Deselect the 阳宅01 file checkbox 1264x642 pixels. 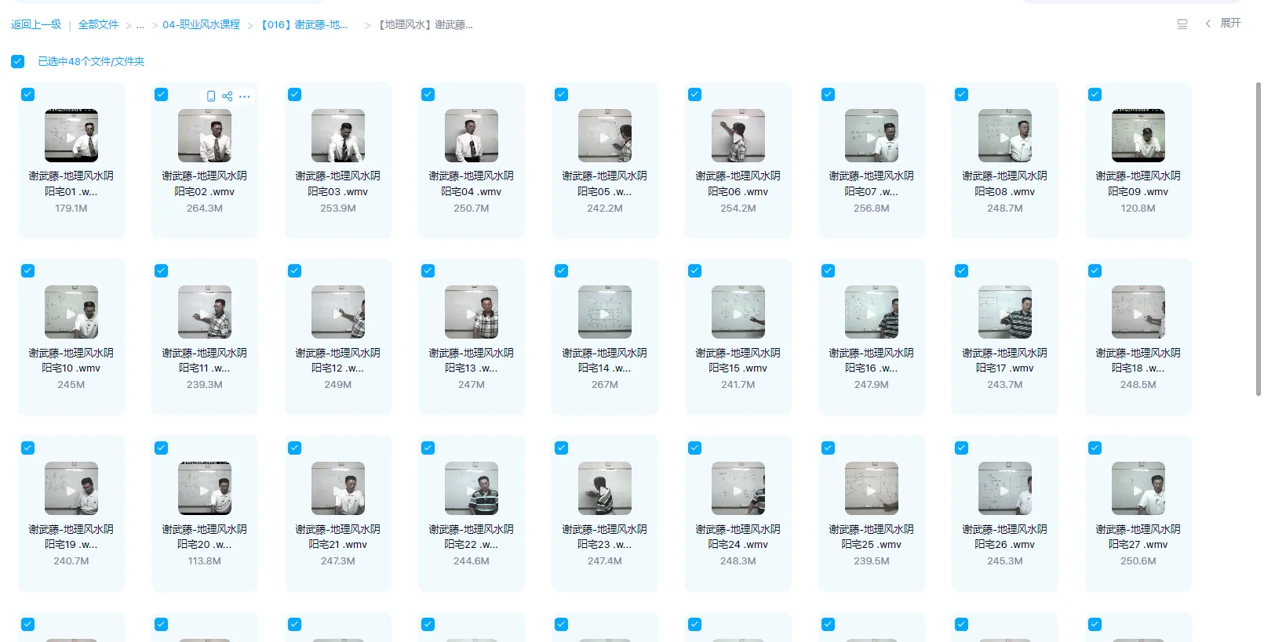coord(27,95)
